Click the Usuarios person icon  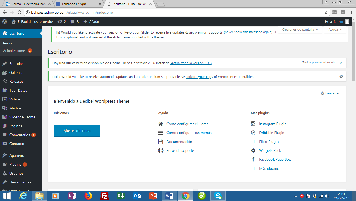tap(4, 173)
